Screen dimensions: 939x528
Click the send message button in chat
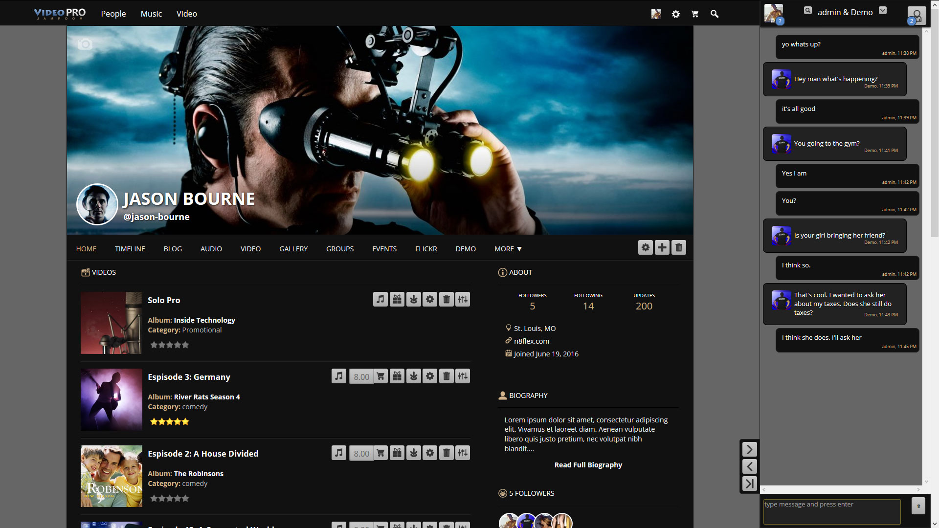coord(918,506)
